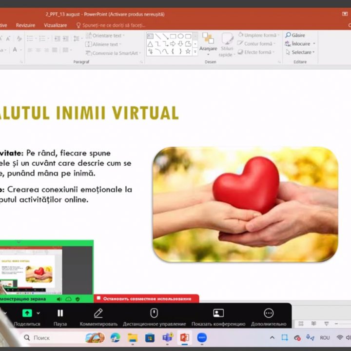Expand the share options arrow next to Поделиться
The width and height of the screenshot is (351, 351).
click(39, 313)
